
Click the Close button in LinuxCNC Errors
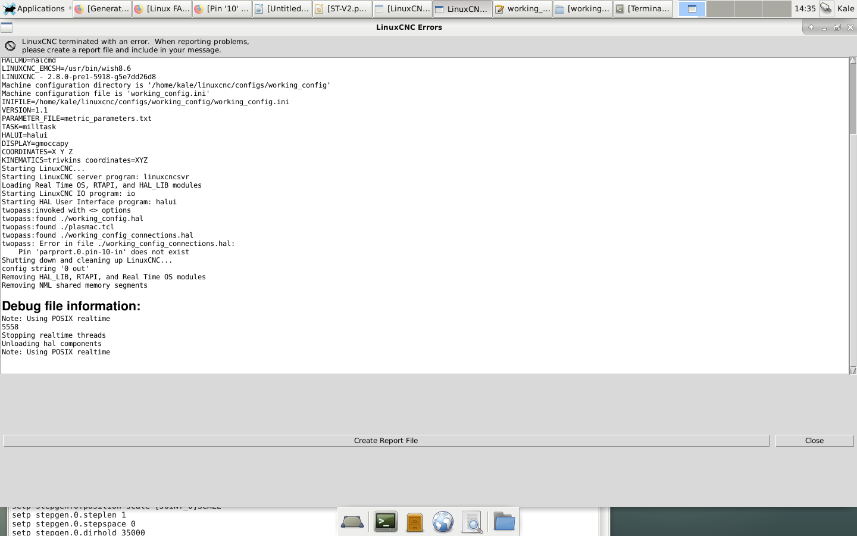pos(814,441)
